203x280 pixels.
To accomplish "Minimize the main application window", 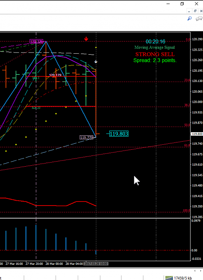I will pos(168,4).
